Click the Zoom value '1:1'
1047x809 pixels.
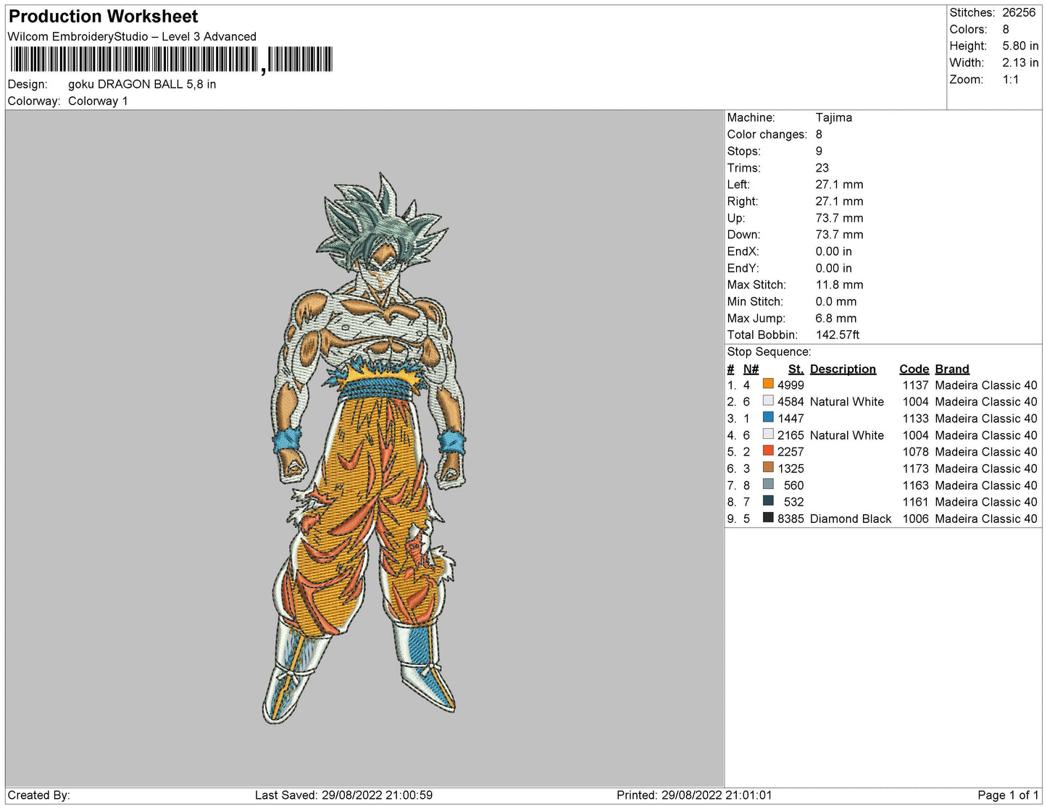(x=1011, y=80)
